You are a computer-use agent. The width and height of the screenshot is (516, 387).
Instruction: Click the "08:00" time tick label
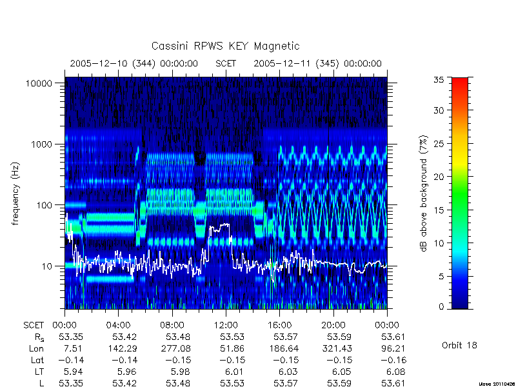(x=172, y=326)
